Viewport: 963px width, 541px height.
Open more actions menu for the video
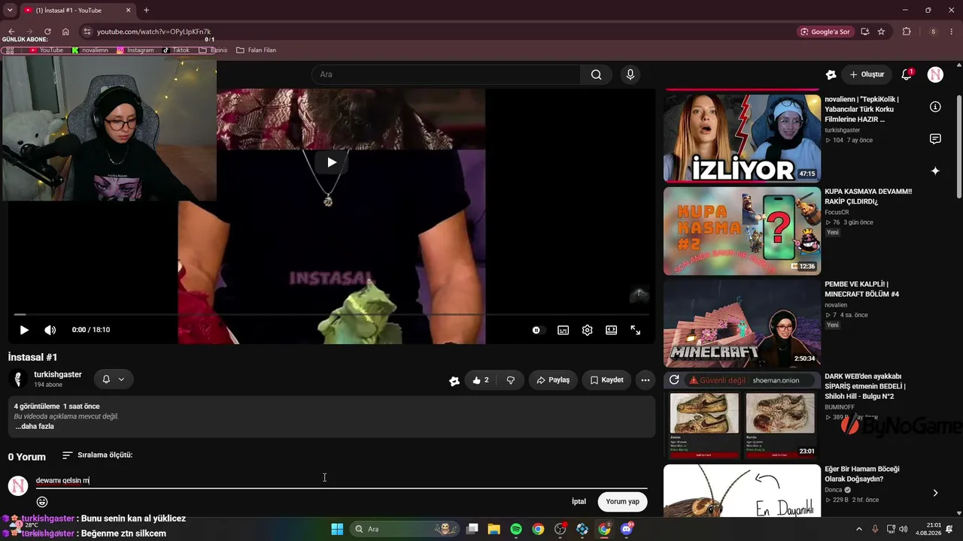(646, 380)
